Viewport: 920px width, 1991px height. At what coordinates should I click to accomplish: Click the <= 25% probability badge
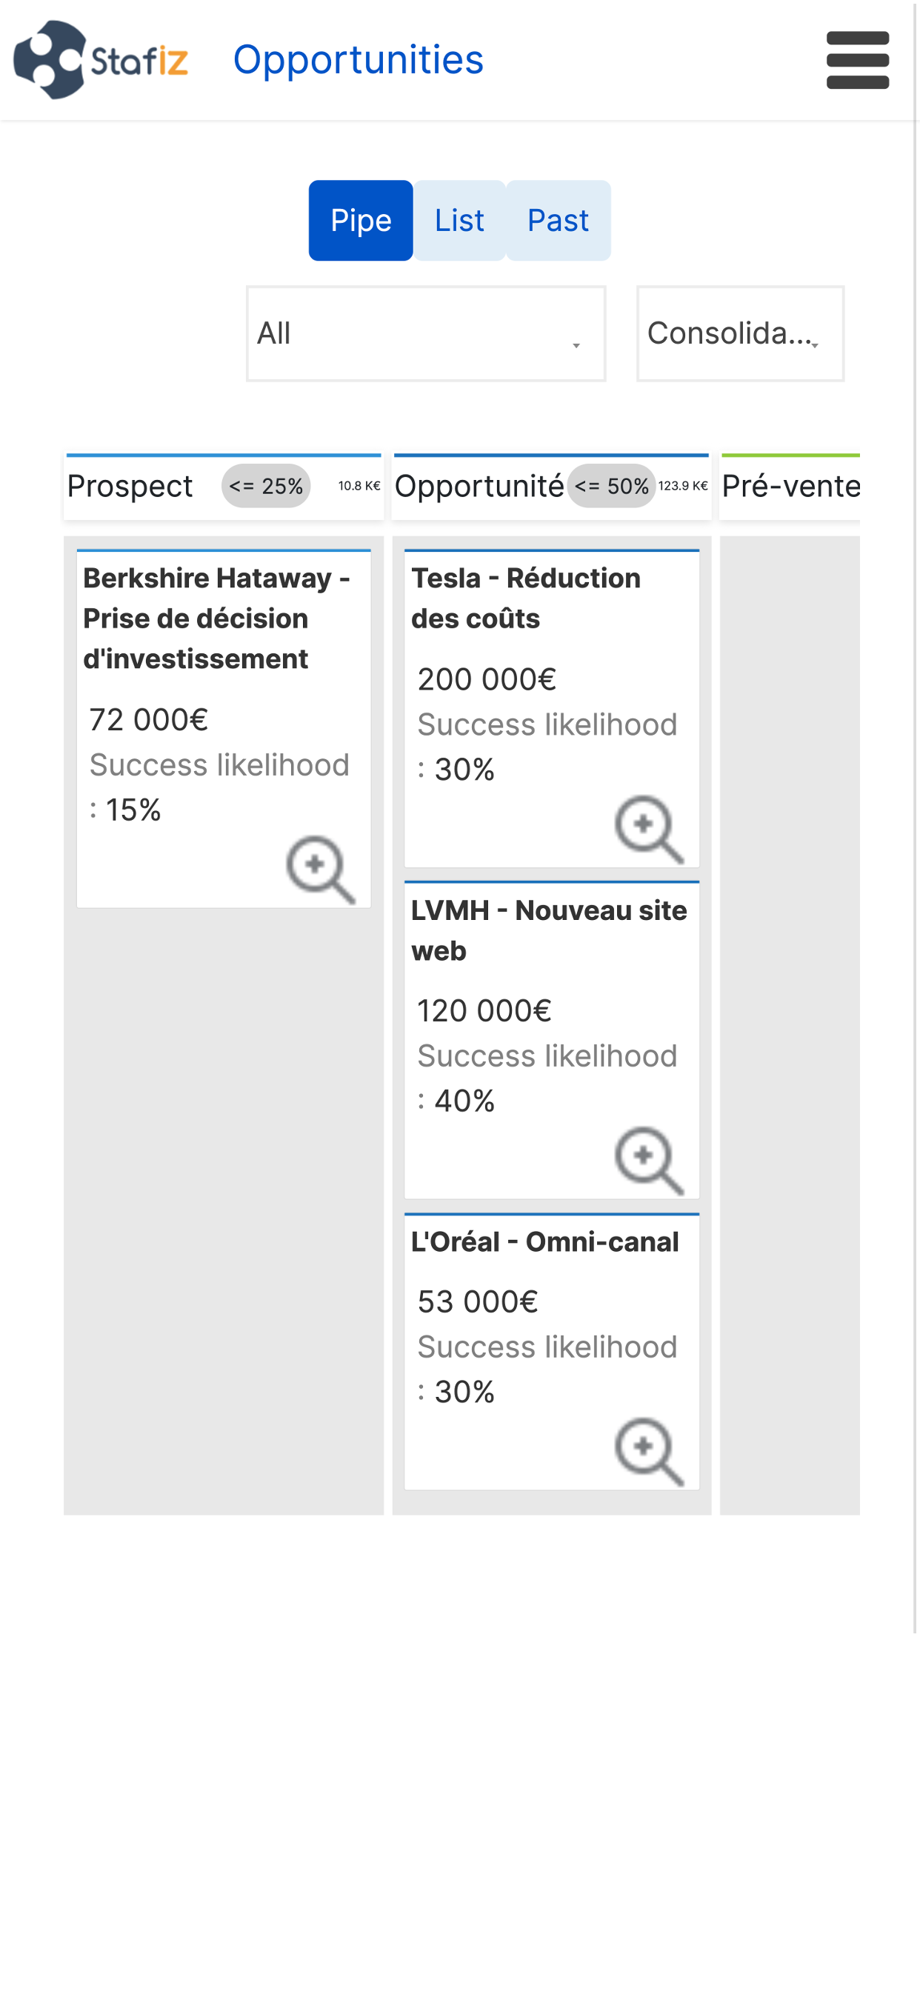pos(266,486)
